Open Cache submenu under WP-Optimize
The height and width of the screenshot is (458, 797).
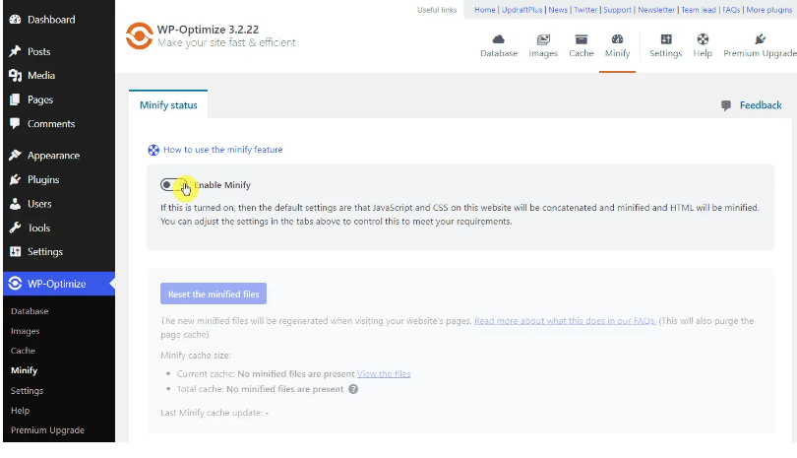click(23, 351)
